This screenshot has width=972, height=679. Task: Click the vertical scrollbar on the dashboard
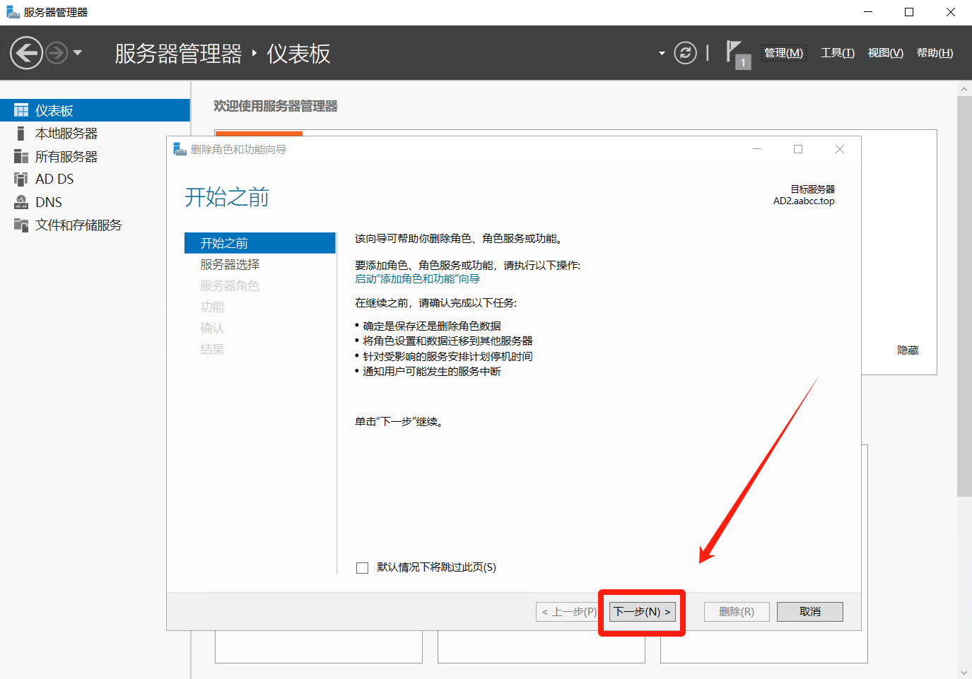point(964,297)
